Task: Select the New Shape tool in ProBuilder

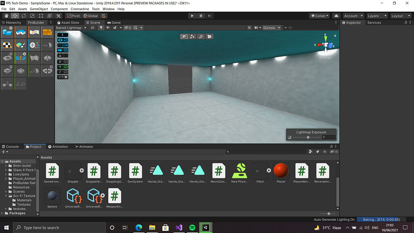Action: [7, 32]
